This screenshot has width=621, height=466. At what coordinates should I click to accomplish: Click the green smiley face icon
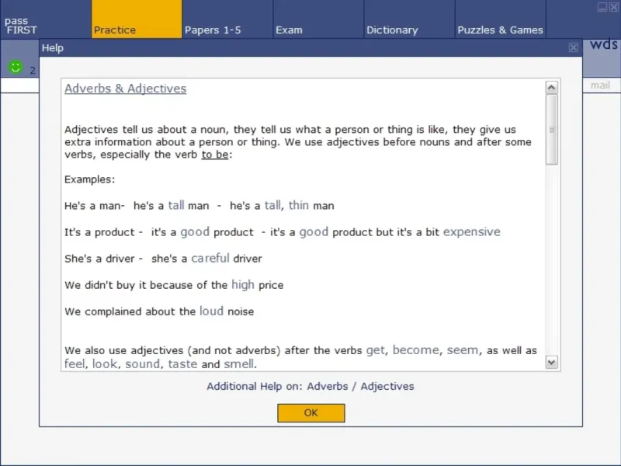16,67
